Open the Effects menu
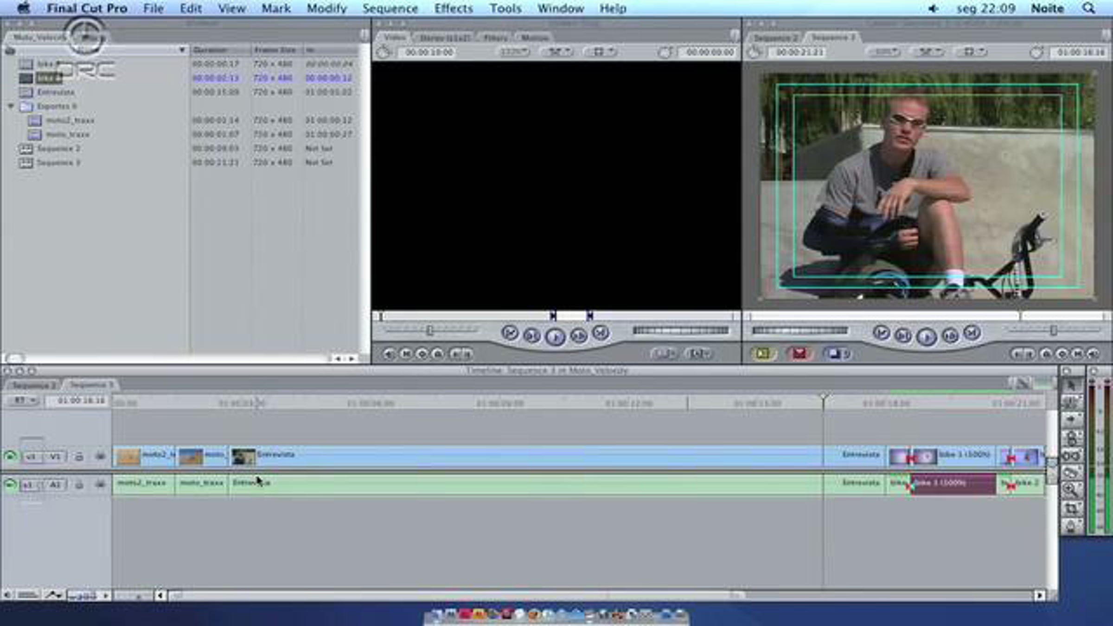This screenshot has height=626, width=1113. click(x=453, y=8)
